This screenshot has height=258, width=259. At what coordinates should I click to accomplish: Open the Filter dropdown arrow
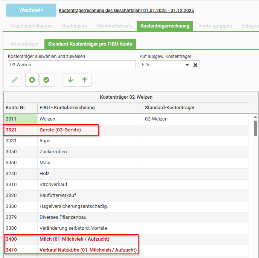(187, 65)
